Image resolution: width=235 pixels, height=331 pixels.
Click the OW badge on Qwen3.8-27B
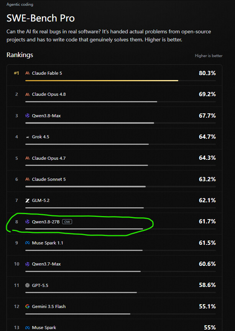pos(67,222)
